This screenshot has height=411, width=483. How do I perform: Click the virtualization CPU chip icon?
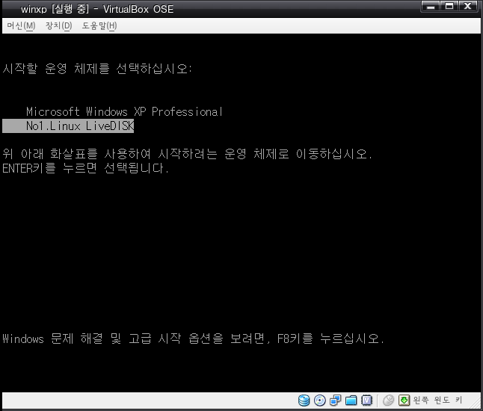(366, 401)
